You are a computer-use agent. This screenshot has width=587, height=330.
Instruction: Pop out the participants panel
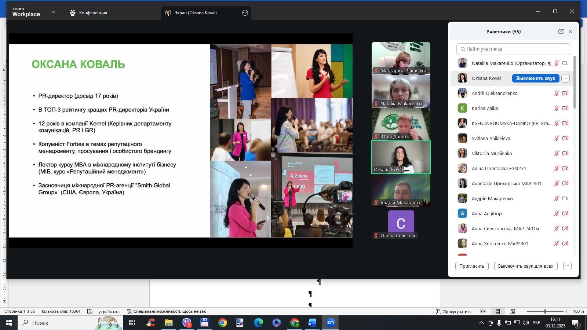(561, 32)
